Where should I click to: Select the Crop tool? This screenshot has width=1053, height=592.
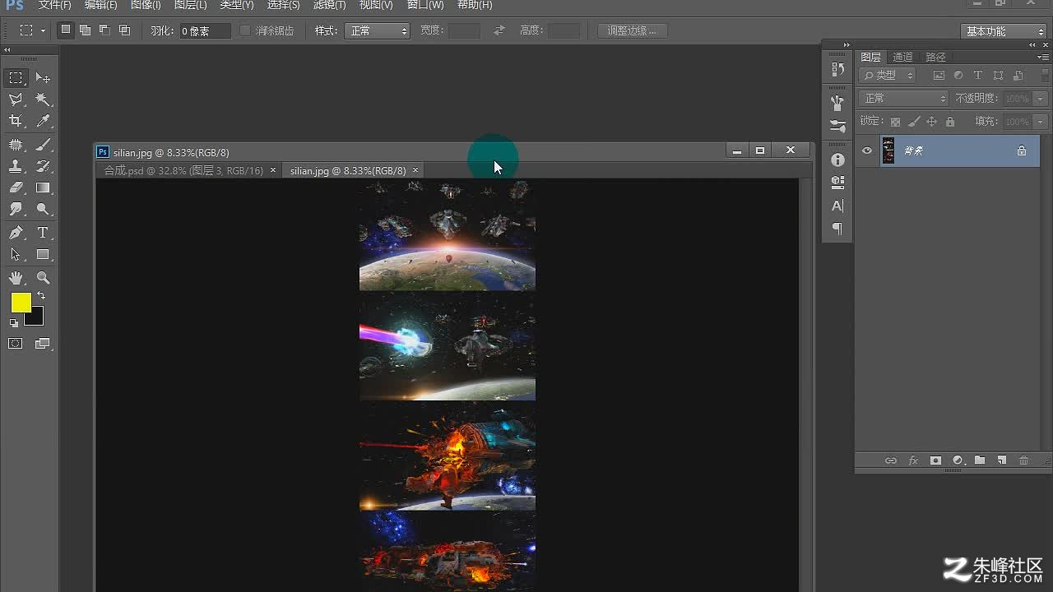click(16, 121)
